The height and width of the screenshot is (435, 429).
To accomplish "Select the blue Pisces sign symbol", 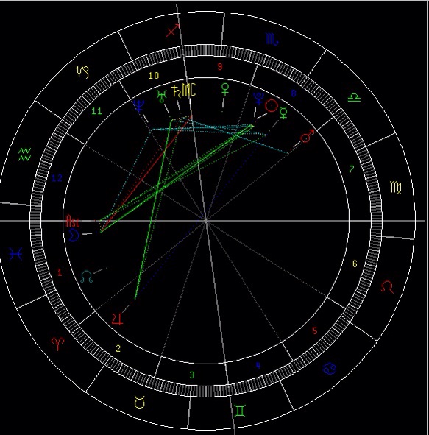I will tap(15, 254).
